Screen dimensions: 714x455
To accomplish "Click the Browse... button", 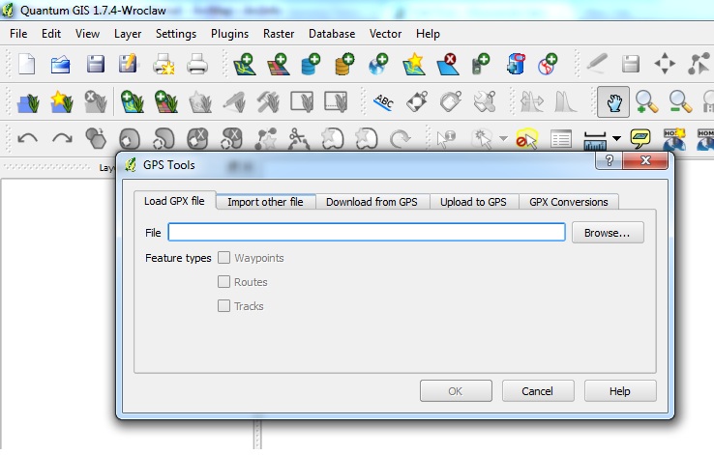I will (607, 233).
